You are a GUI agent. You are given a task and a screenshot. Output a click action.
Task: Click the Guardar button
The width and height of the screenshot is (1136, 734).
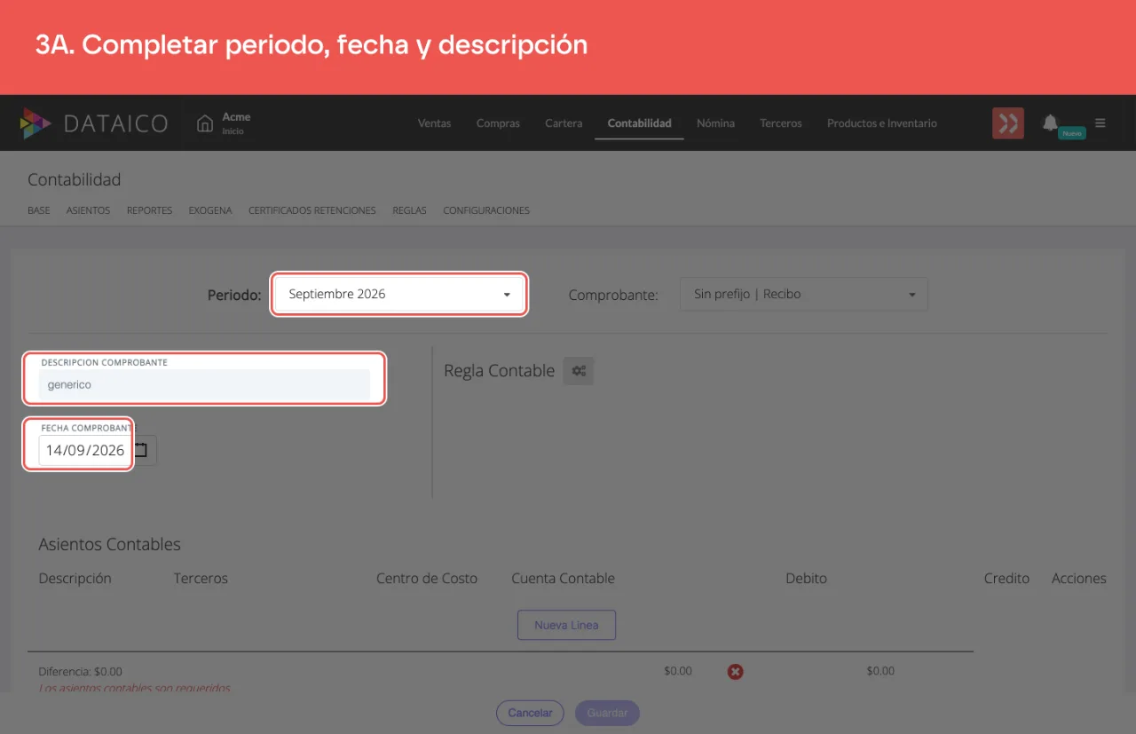tap(607, 713)
